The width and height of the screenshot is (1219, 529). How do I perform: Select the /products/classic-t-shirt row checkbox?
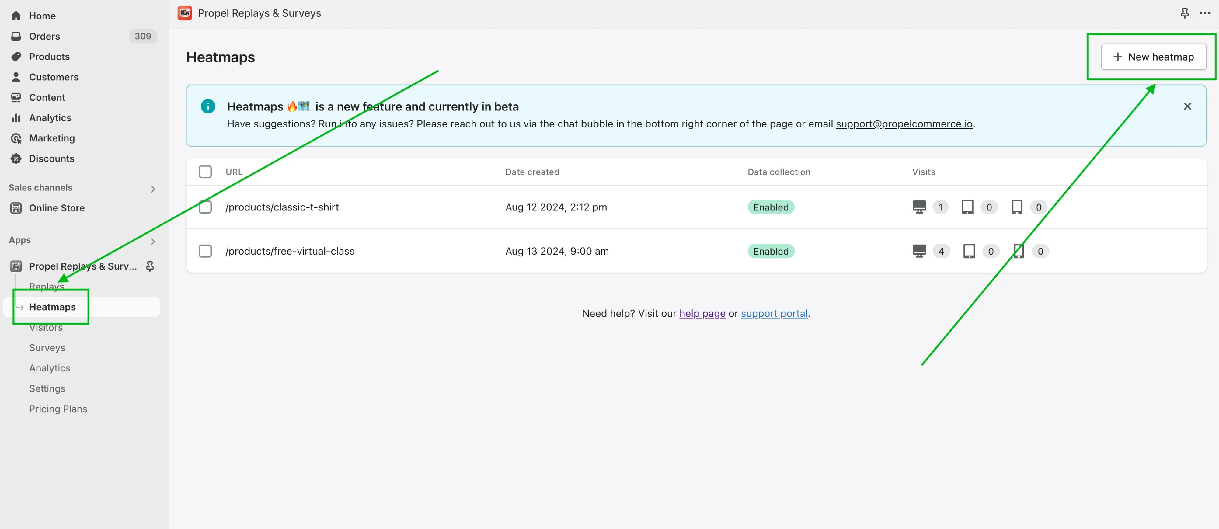pyautogui.click(x=205, y=207)
